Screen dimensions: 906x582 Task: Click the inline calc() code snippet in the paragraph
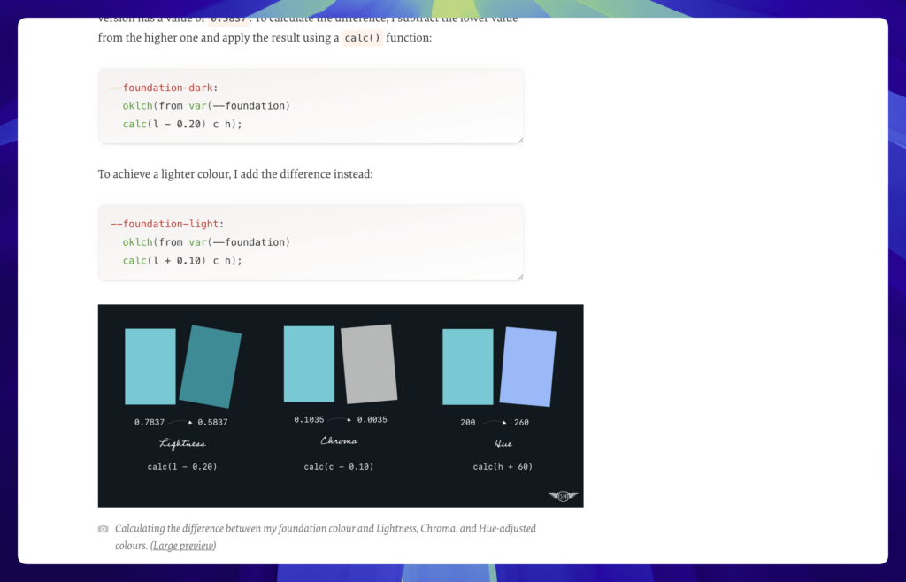[362, 39]
